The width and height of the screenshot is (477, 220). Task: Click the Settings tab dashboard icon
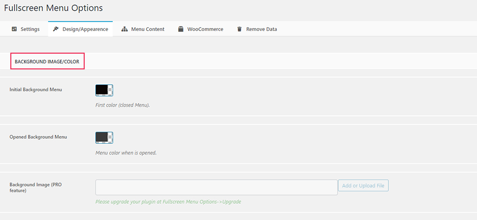14,29
